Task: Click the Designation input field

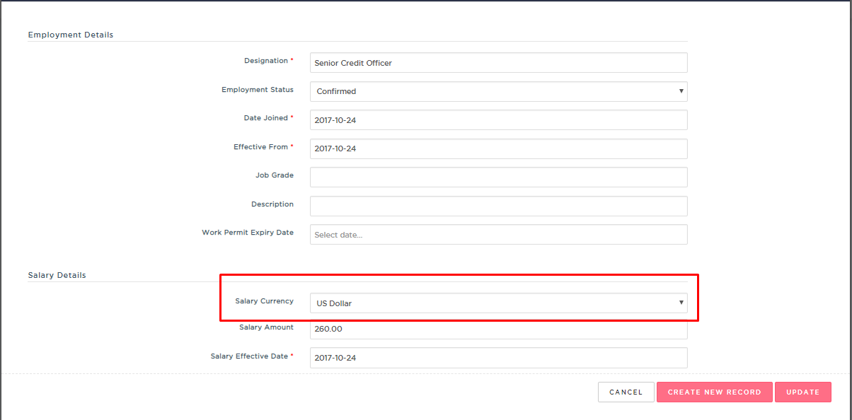Action: 498,62
